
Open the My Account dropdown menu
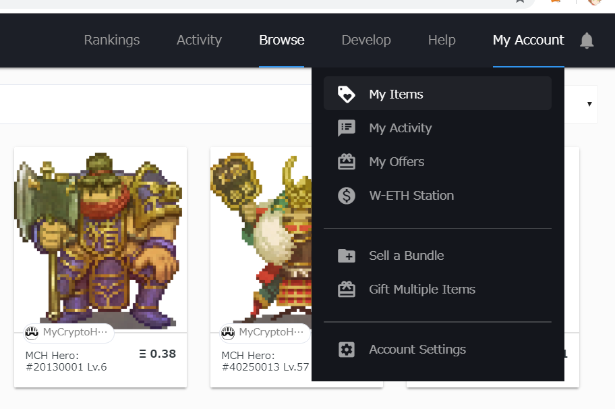pos(528,40)
